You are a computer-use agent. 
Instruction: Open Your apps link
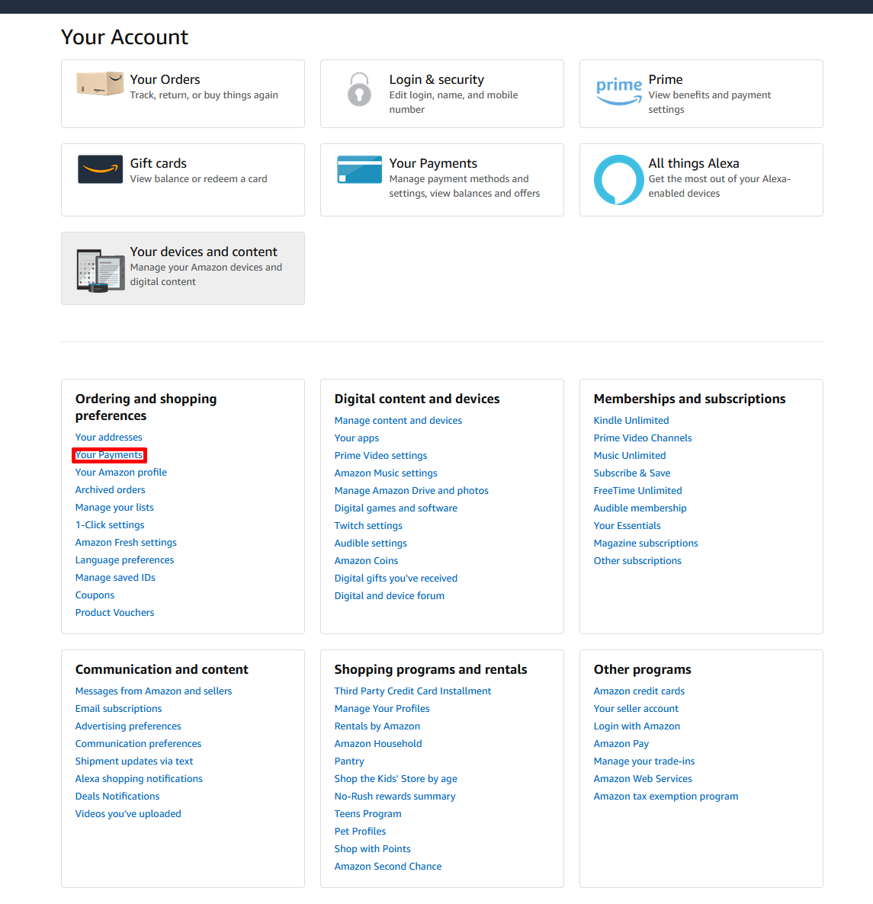(x=357, y=438)
